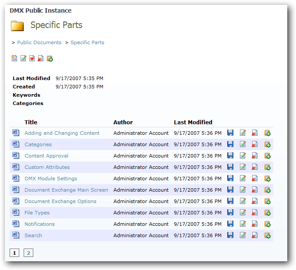The width and height of the screenshot is (296, 270).
Task: Click the large folder icon beside Specific Parts
Action: 17,26
